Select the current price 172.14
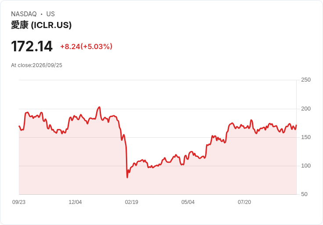This screenshot has width=323, height=225. (x=32, y=46)
